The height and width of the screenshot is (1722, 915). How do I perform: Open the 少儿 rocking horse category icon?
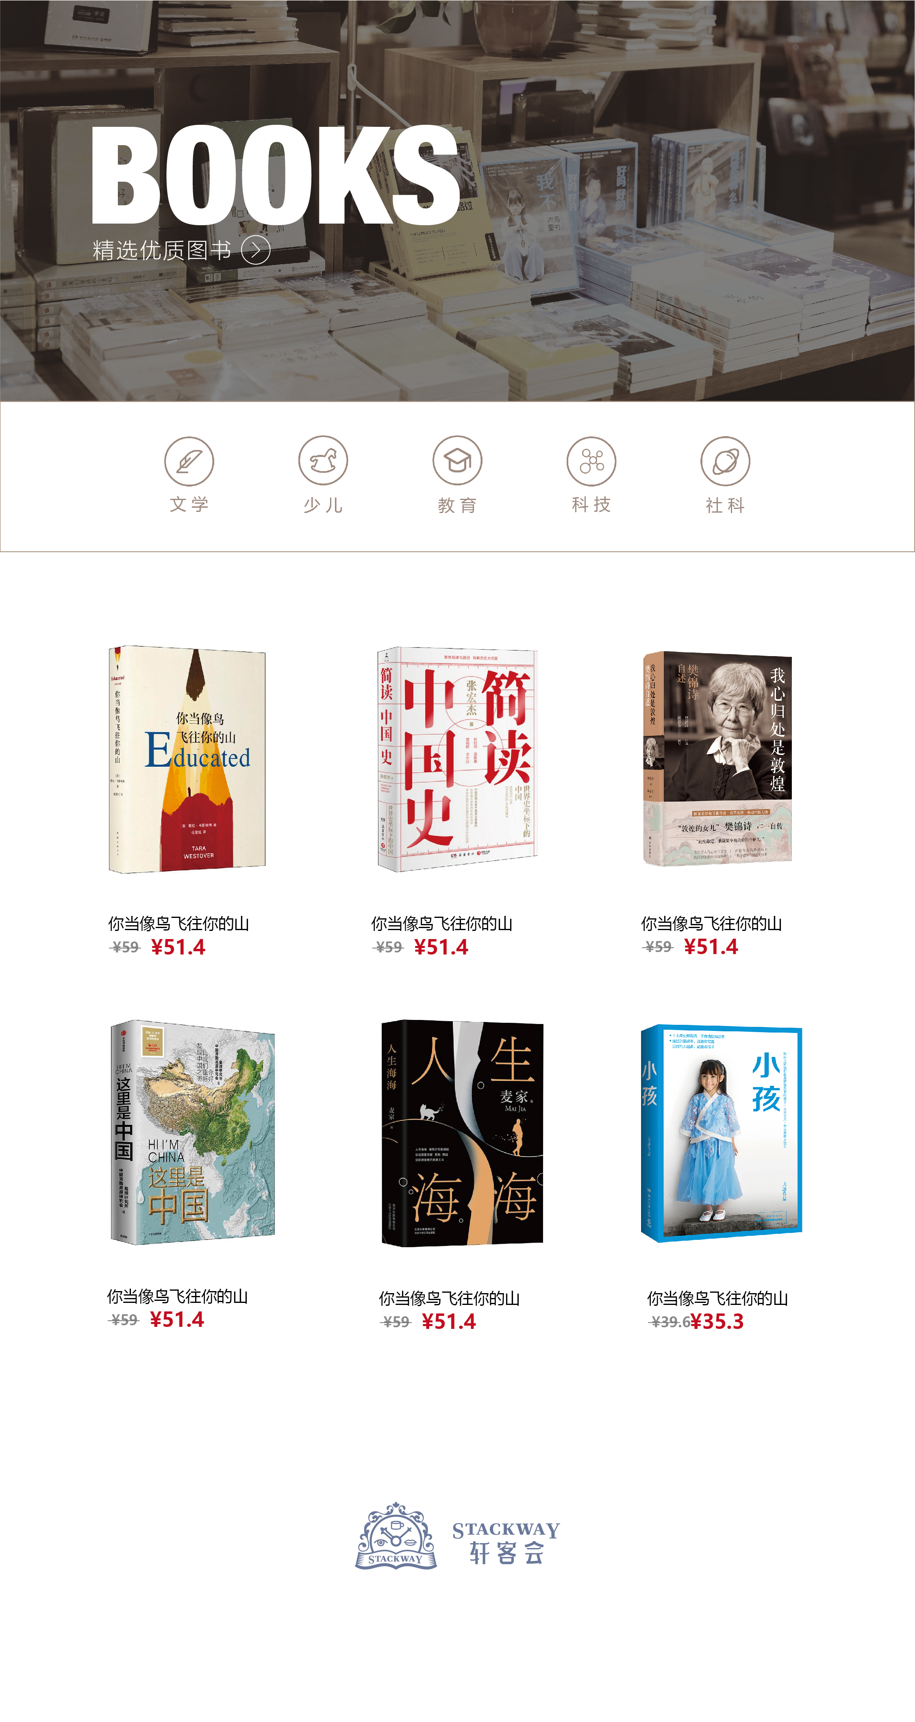(x=323, y=461)
